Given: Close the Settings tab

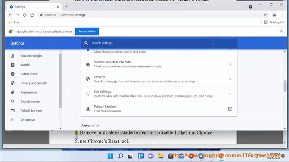Looking at the screenshot, I should click(58, 7).
